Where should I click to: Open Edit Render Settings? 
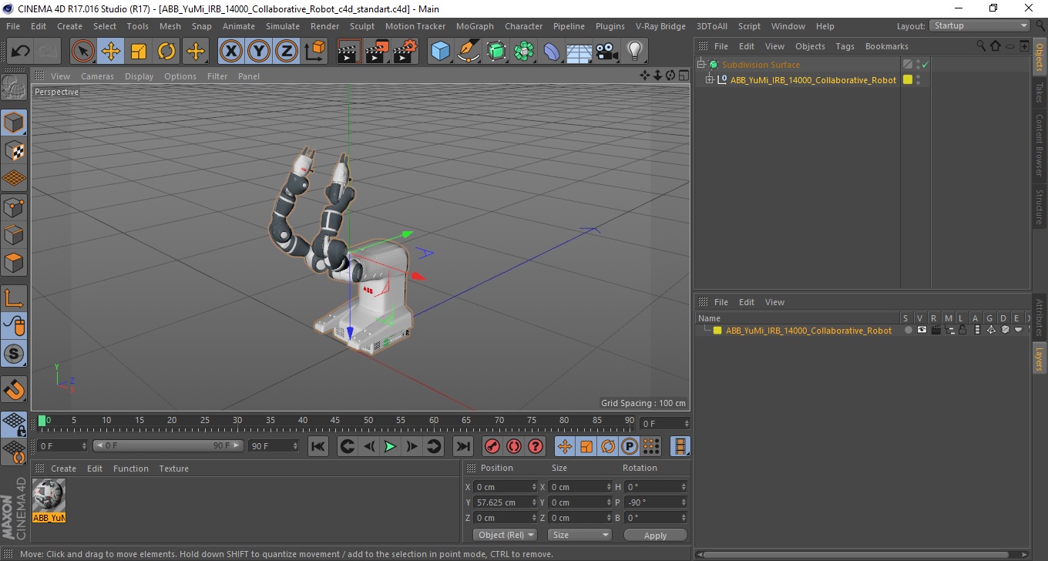click(405, 52)
